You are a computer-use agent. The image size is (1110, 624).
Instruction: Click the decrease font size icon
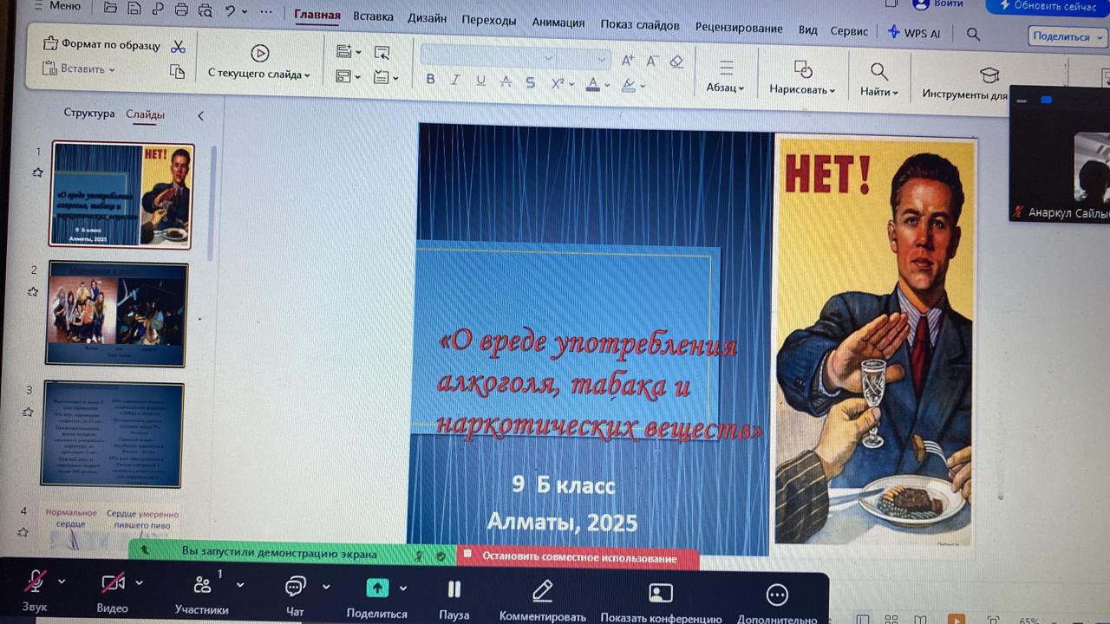pos(651,61)
